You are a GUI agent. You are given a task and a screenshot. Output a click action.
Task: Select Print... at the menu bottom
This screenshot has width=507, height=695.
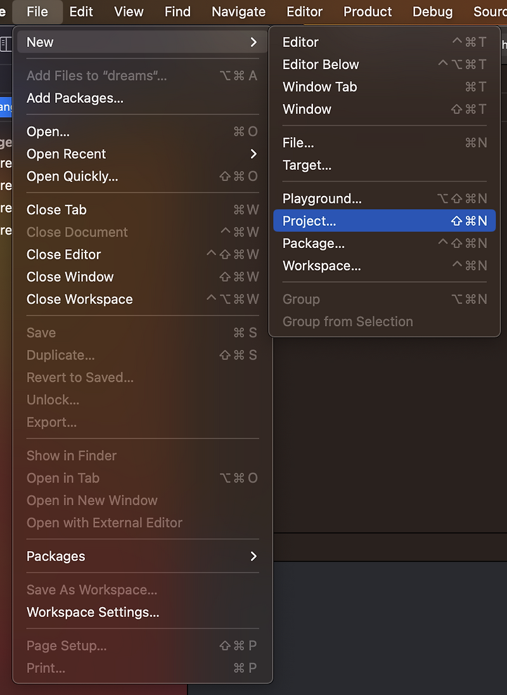(x=44, y=668)
